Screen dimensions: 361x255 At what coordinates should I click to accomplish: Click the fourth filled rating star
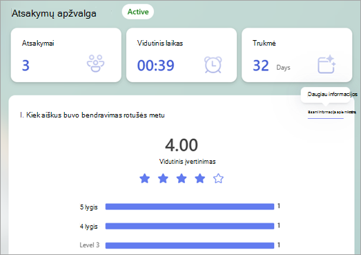point(200,178)
